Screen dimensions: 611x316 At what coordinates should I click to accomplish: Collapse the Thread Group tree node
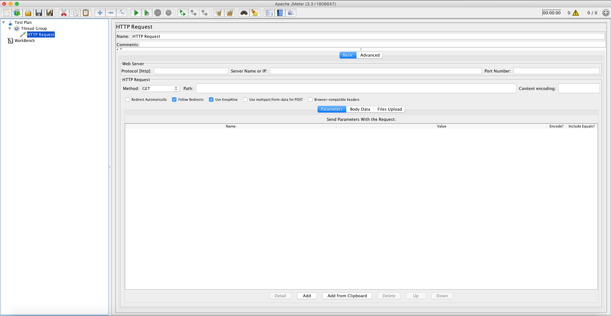coord(10,29)
